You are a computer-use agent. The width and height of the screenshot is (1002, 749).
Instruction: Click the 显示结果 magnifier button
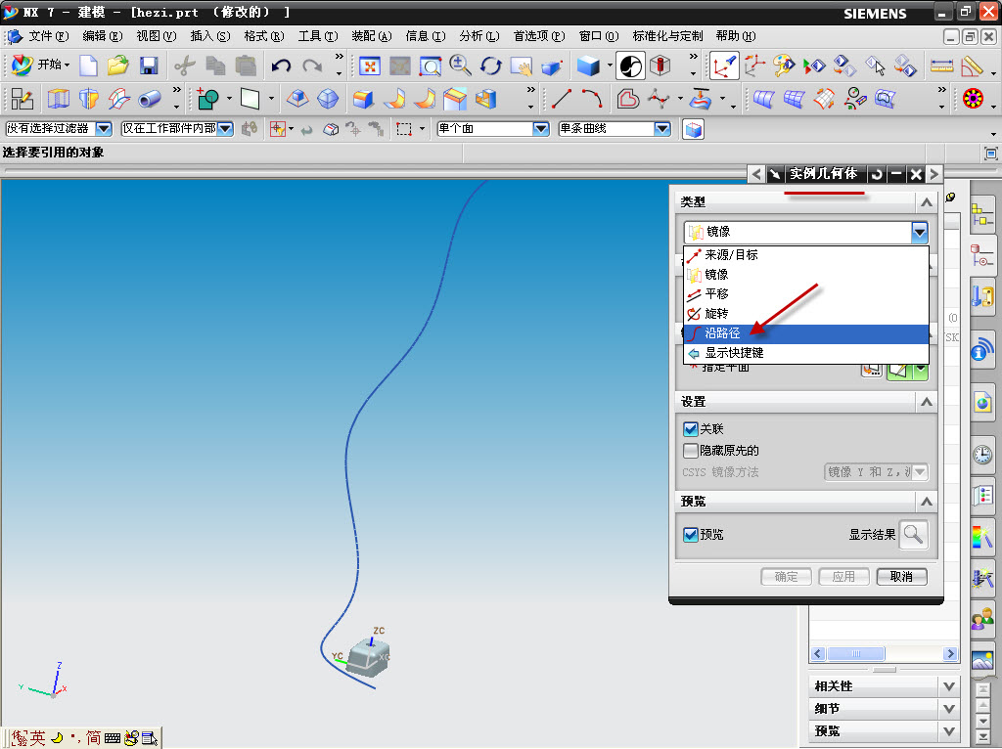[x=913, y=535]
